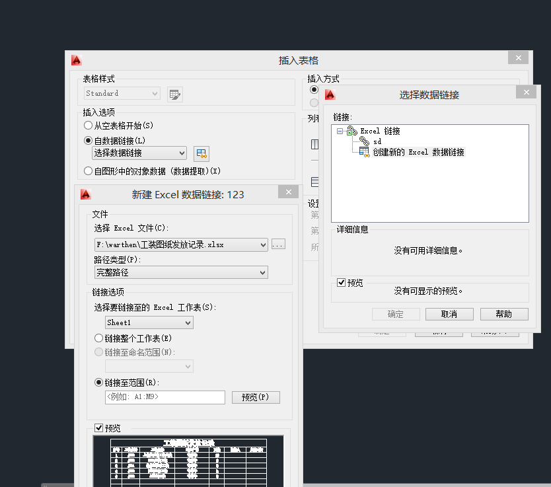Toggle Preview checkbox in Select Data Link dialog
The image size is (551, 487).
[x=341, y=283]
